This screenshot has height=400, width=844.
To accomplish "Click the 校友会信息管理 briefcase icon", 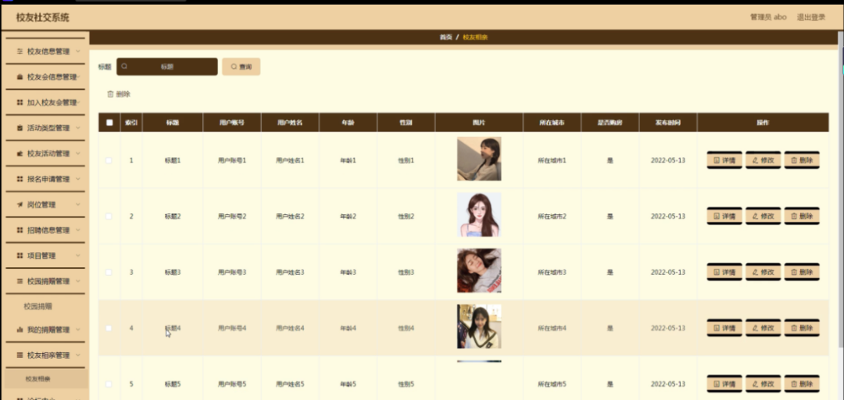I will point(20,77).
